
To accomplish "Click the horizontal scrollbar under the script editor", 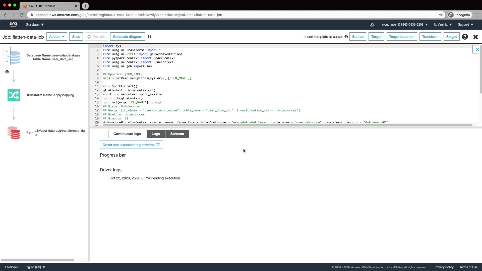I will point(287,125).
